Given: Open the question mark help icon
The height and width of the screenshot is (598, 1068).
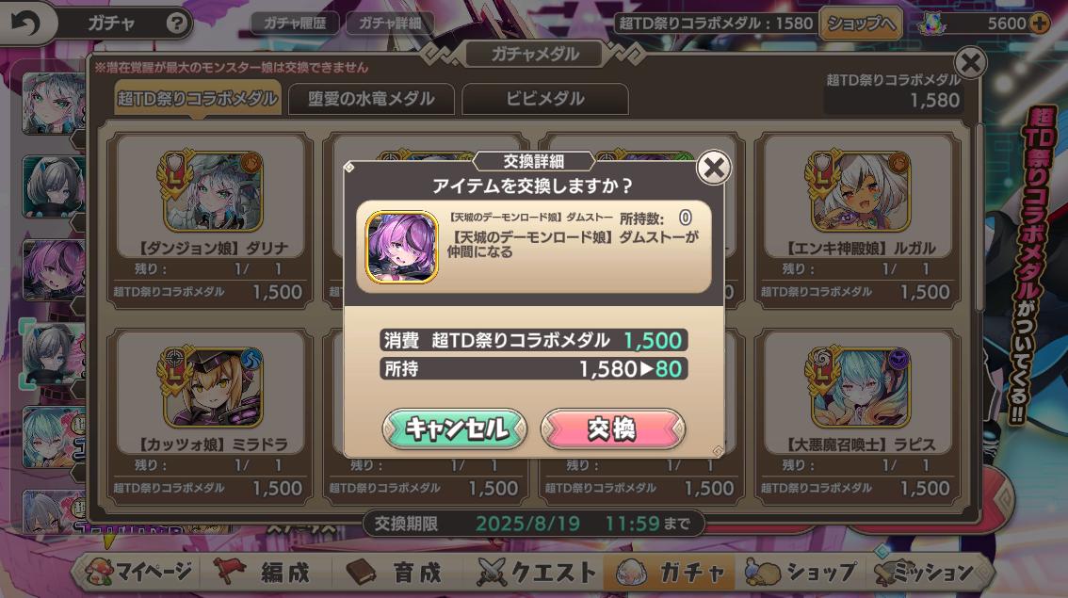Looking at the screenshot, I should 176,24.
